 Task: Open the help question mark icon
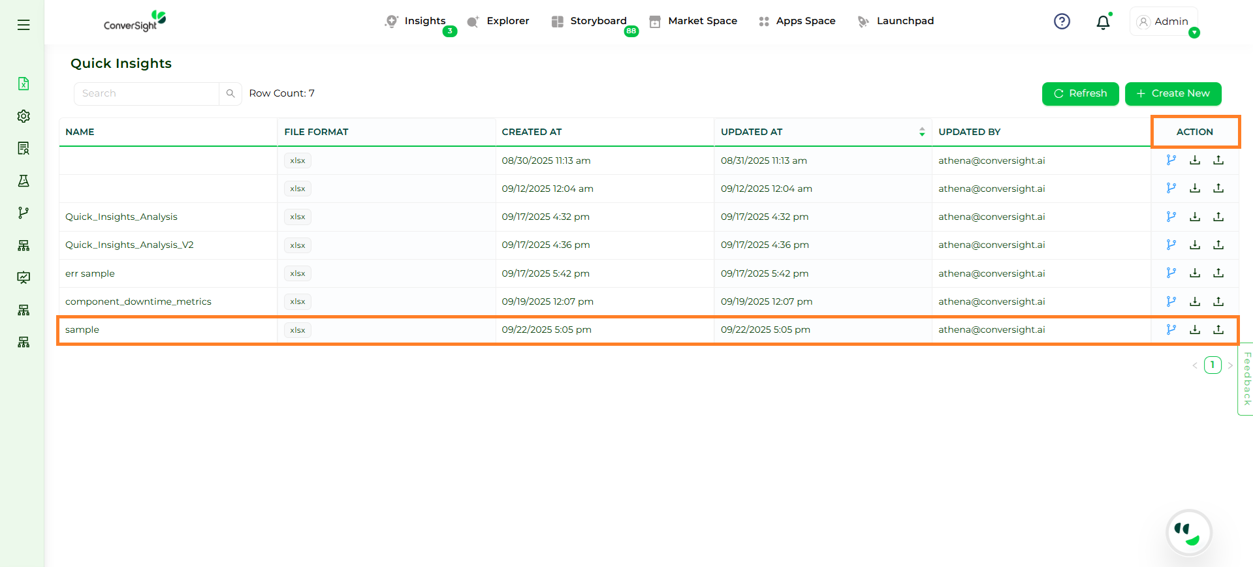1062,22
